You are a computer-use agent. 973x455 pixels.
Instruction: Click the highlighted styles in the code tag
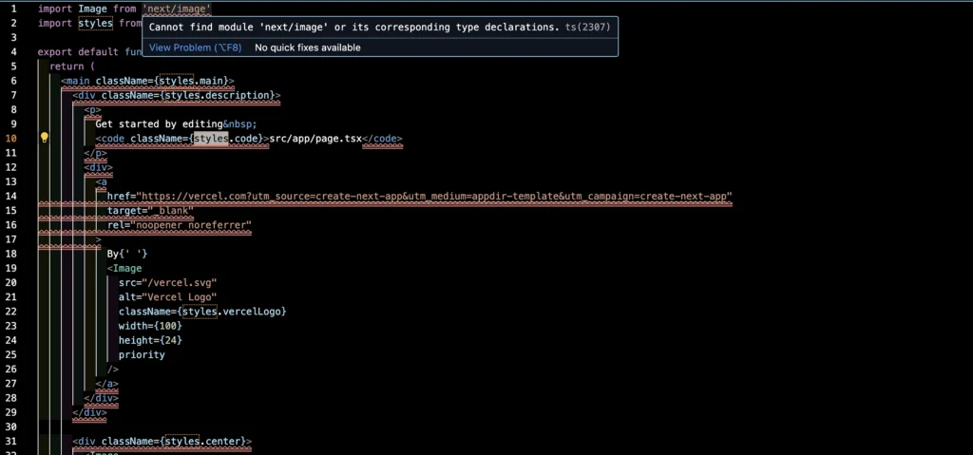coord(211,138)
